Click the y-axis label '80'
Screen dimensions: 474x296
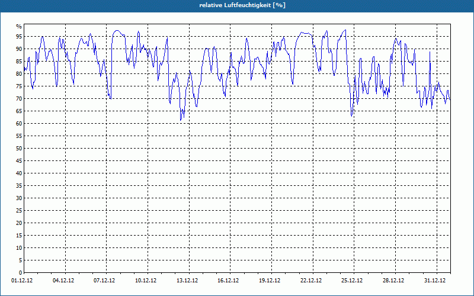(x=19, y=73)
